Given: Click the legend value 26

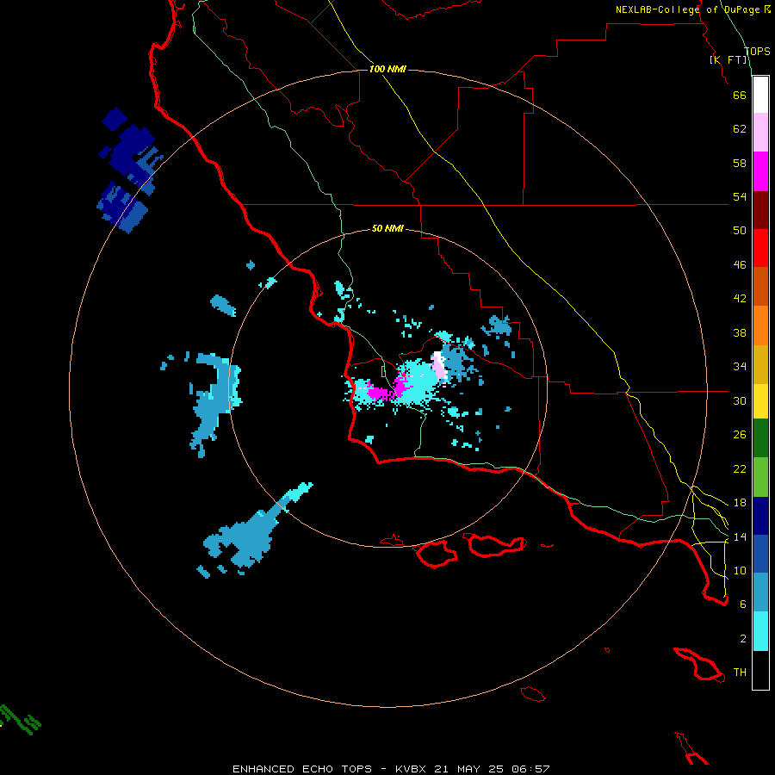Looking at the screenshot, I should (x=740, y=435).
